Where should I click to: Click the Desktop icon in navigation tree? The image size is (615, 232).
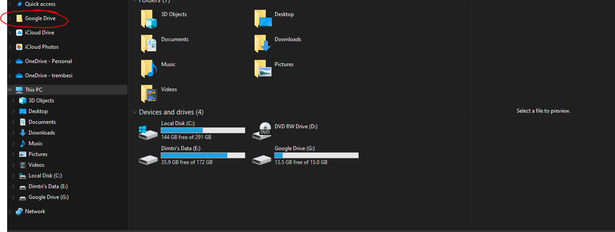pyautogui.click(x=23, y=111)
